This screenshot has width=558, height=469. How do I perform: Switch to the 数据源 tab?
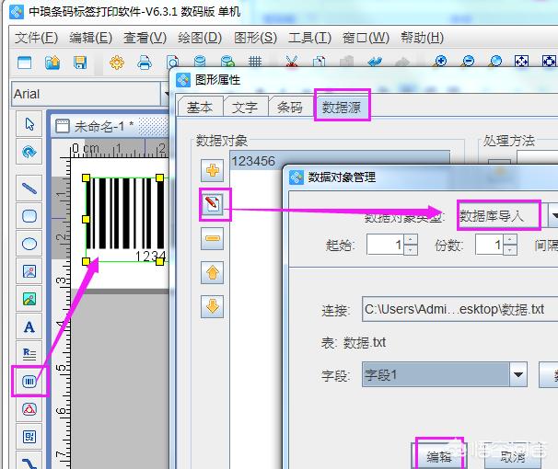(x=342, y=107)
